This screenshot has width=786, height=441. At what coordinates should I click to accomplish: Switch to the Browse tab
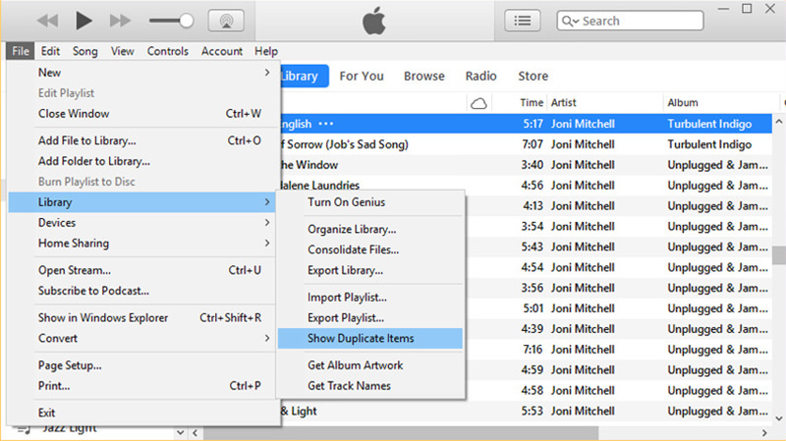424,77
